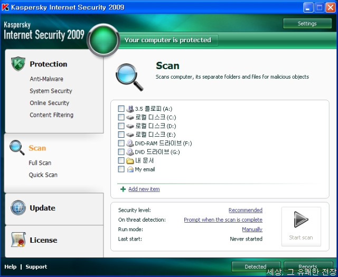This screenshot has height=277, width=338.
Task: Click the Kaspersky logo in the title bar
Action: tap(5, 7)
